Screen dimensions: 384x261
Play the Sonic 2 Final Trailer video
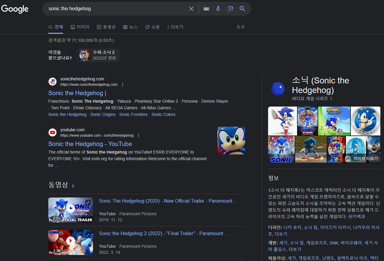click(x=71, y=241)
